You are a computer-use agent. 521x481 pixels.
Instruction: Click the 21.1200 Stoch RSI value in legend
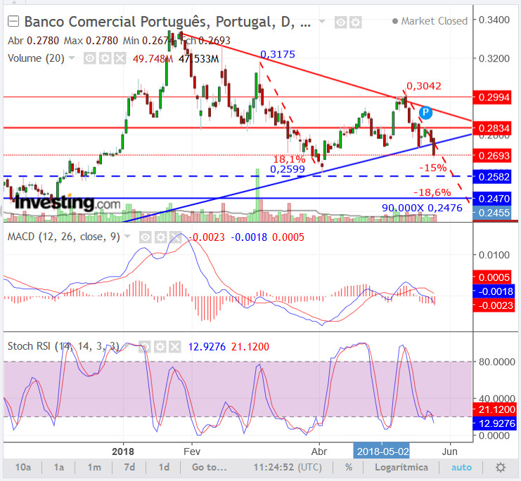pyautogui.click(x=250, y=347)
